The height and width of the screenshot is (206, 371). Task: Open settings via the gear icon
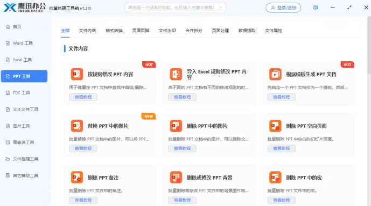[x=316, y=8]
